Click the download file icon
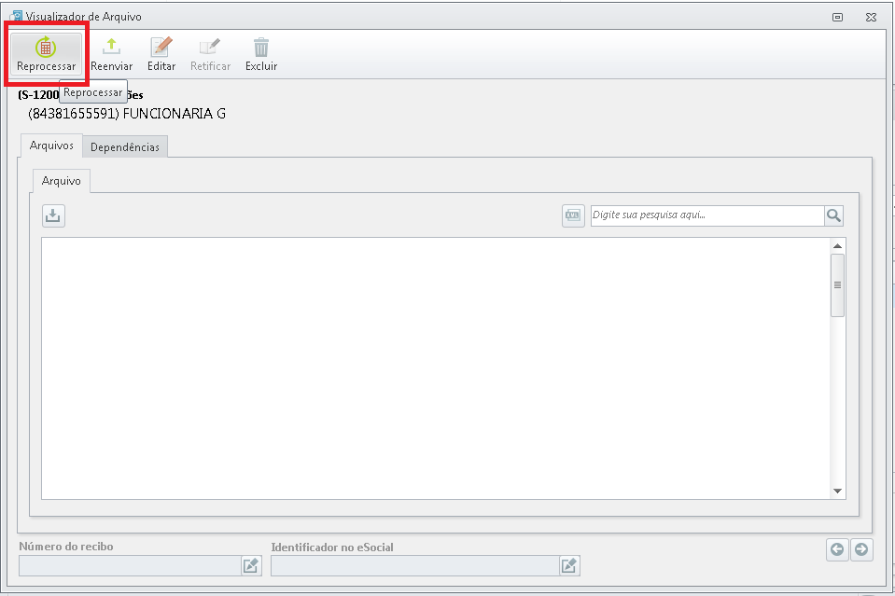Screen dimensions: 895x596 tap(53, 215)
